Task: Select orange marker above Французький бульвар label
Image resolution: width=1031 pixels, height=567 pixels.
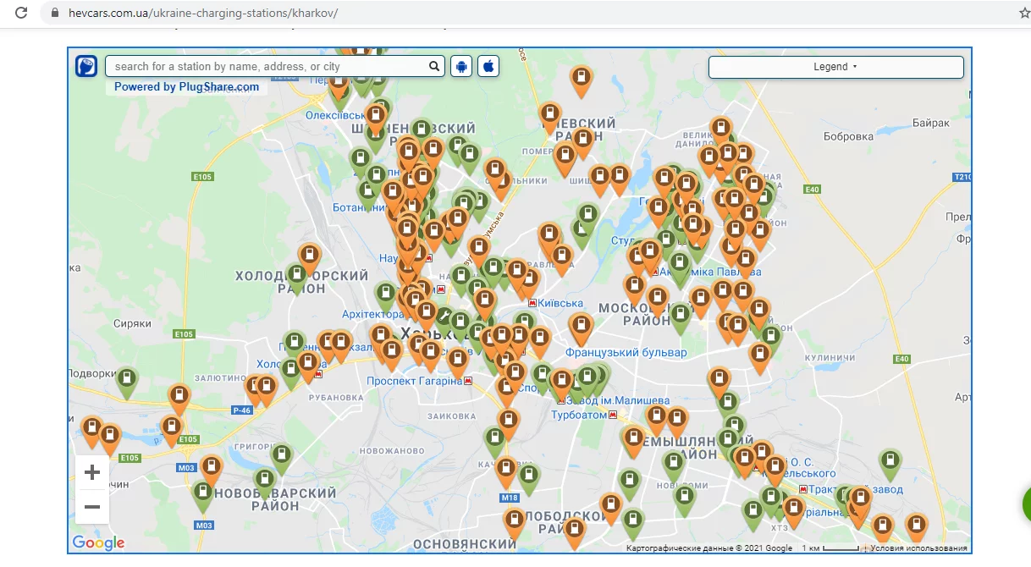Action: click(581, 327)
